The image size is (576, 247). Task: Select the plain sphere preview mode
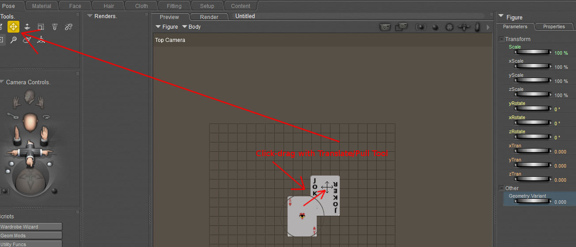tap(435, 27)
